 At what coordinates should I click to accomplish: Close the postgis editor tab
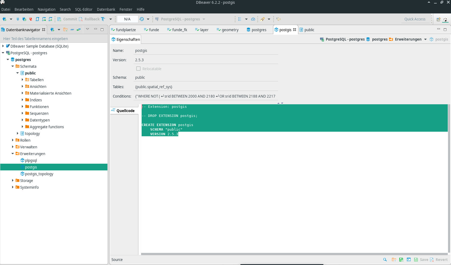tap(295, 30)
